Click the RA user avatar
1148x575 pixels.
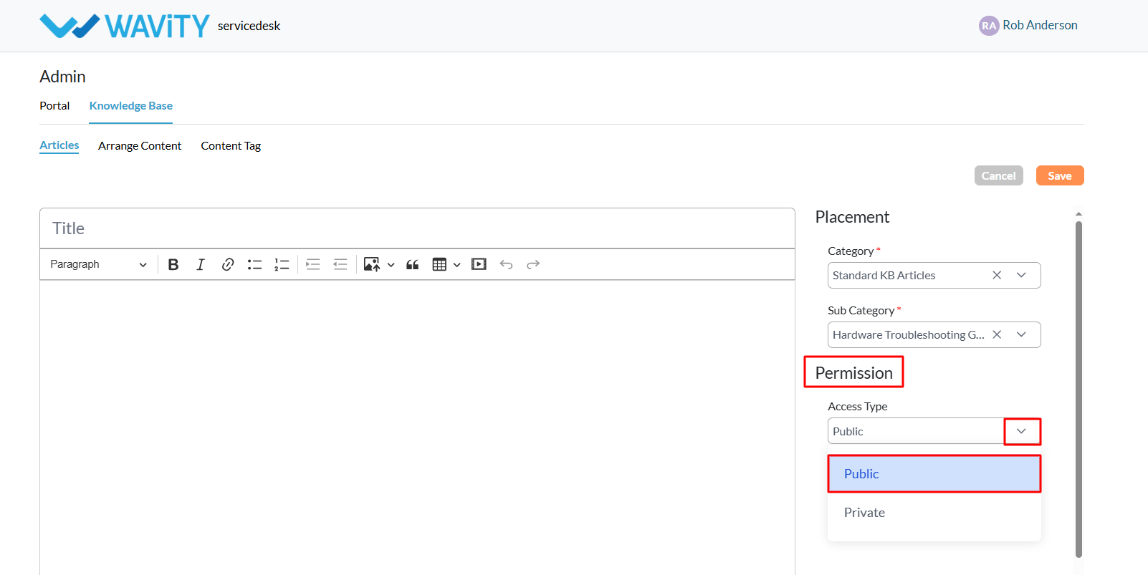pyautogui.click(x=989, y=26)
